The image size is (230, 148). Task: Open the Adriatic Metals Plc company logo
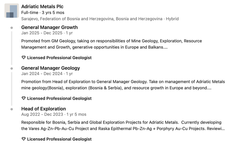tap(11, 11)
